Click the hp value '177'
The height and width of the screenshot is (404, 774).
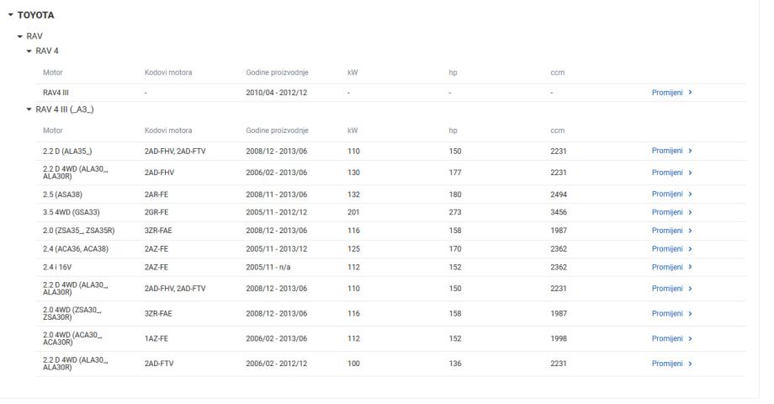click(x=455, y=173)
